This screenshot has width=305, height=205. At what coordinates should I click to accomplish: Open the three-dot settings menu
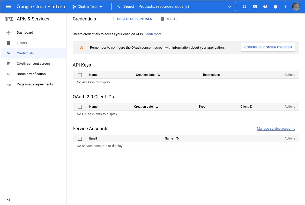[x=286, y=6]
